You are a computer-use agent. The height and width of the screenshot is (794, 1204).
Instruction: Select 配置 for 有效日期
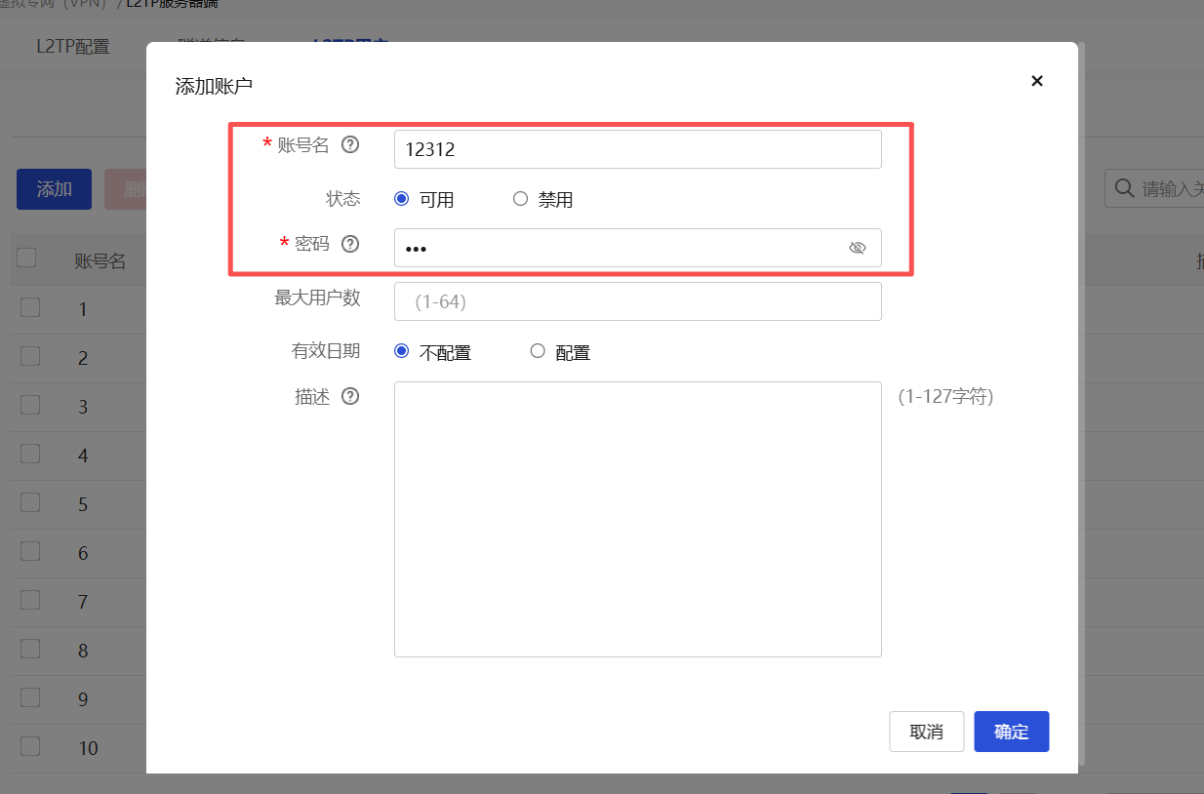point(538,351)
